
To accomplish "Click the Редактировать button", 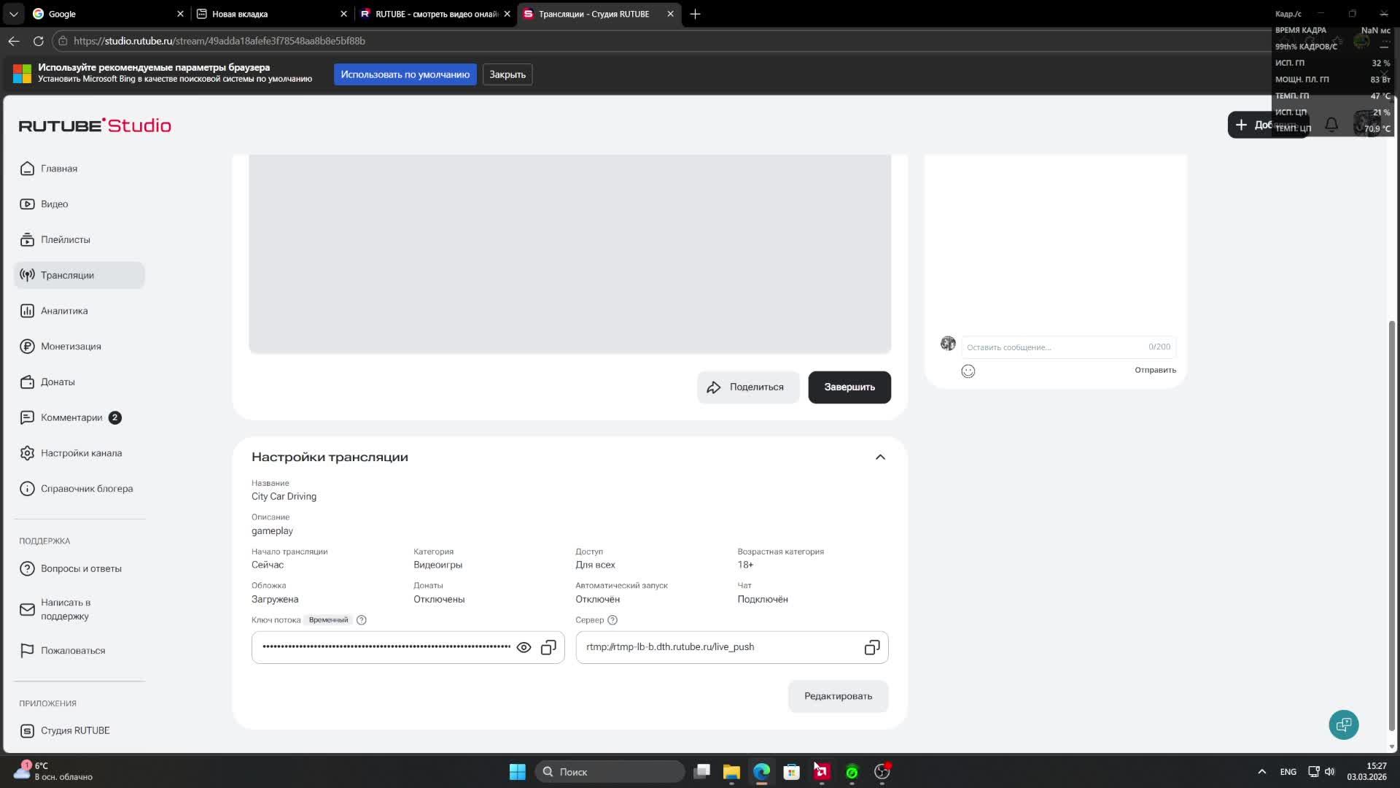I will pos(838,696).
